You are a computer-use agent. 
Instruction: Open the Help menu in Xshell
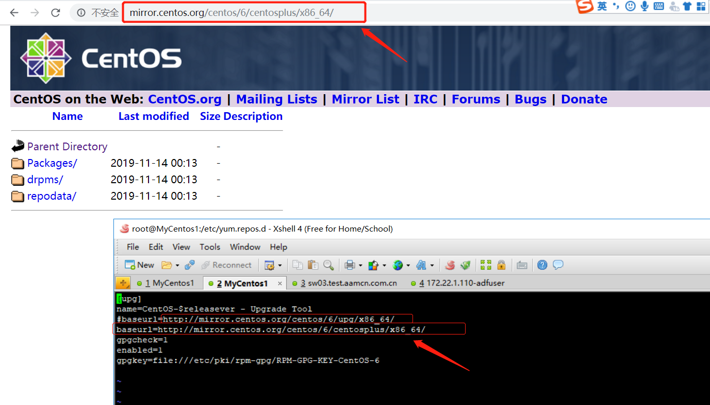point(278,247)
